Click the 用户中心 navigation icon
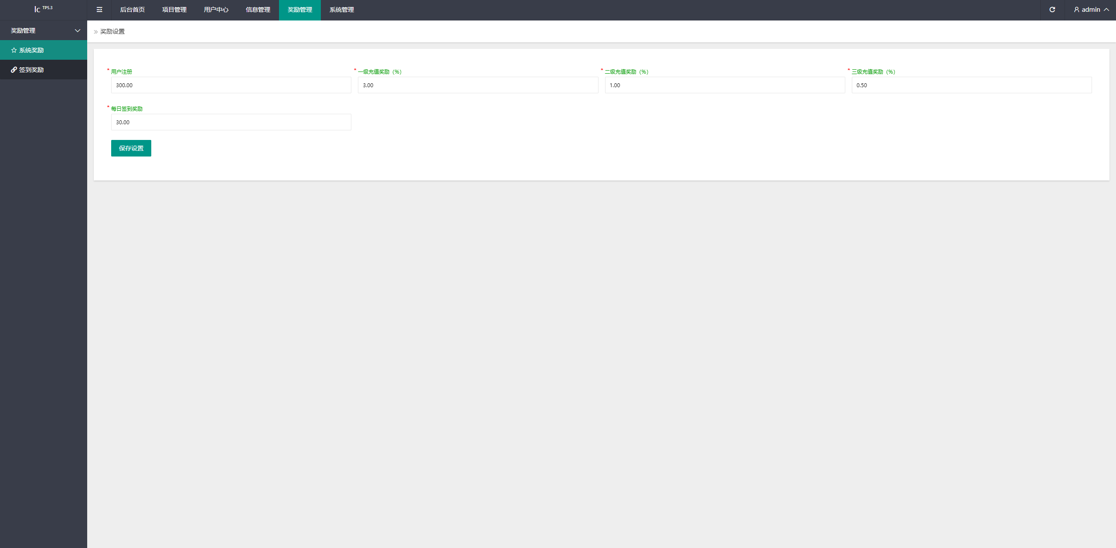Image resolution: width=1116 pixels, height=548 pixels. [x=216, y=10]
